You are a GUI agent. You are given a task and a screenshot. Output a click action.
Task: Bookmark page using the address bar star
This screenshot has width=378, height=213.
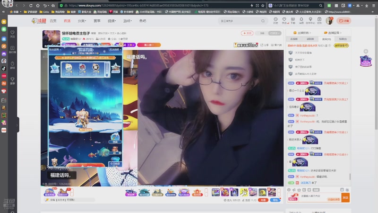[x=263, y=5]
